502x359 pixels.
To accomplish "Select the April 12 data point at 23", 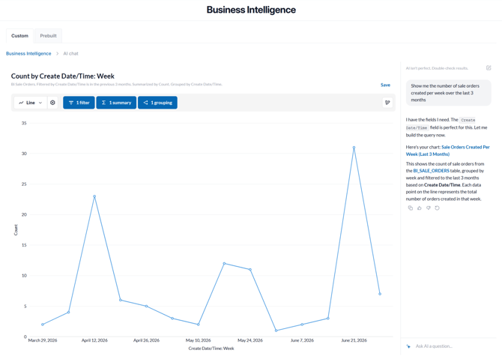I will coord(94,196).
